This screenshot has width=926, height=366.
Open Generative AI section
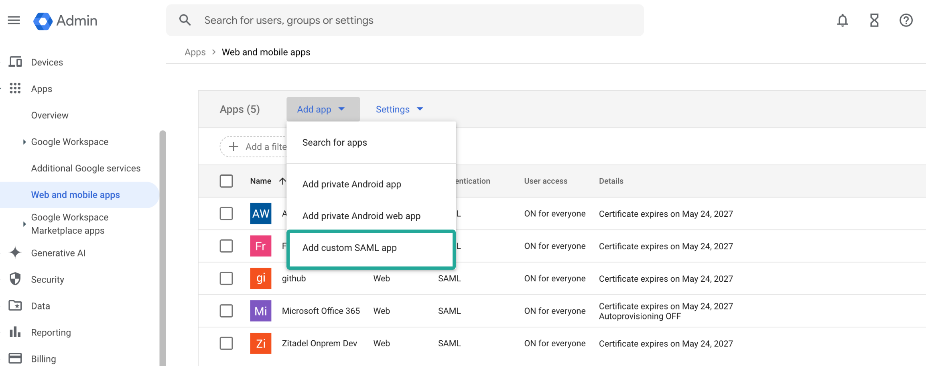click(58, 253)
